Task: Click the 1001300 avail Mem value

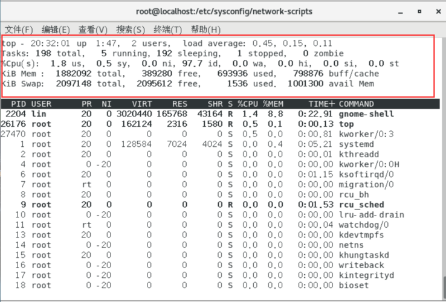Action: click(305, 84)
